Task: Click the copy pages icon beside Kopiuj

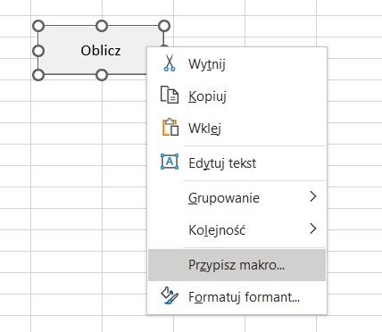Action: pos(170,95)
